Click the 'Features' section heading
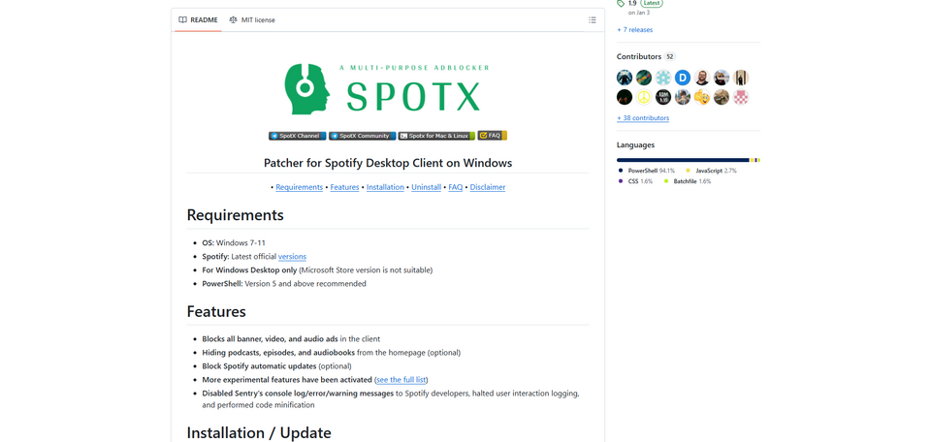931x442 pixels. [216, 311]
